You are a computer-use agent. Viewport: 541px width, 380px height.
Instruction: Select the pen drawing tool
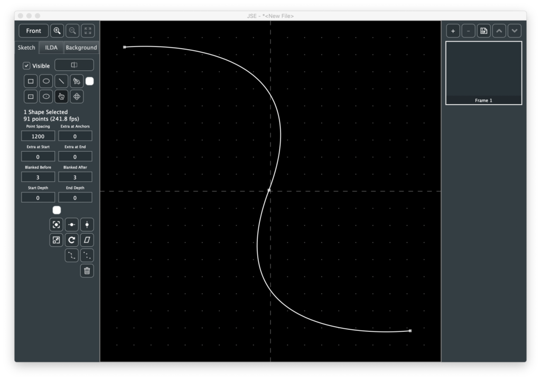77,81
